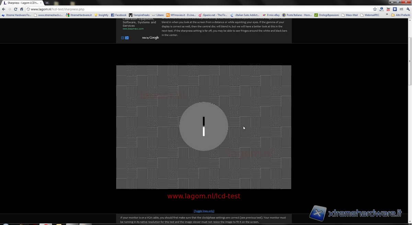Go to the browser home page icon
The height and width of the screenshot is (225, 412).
[22, 9]
